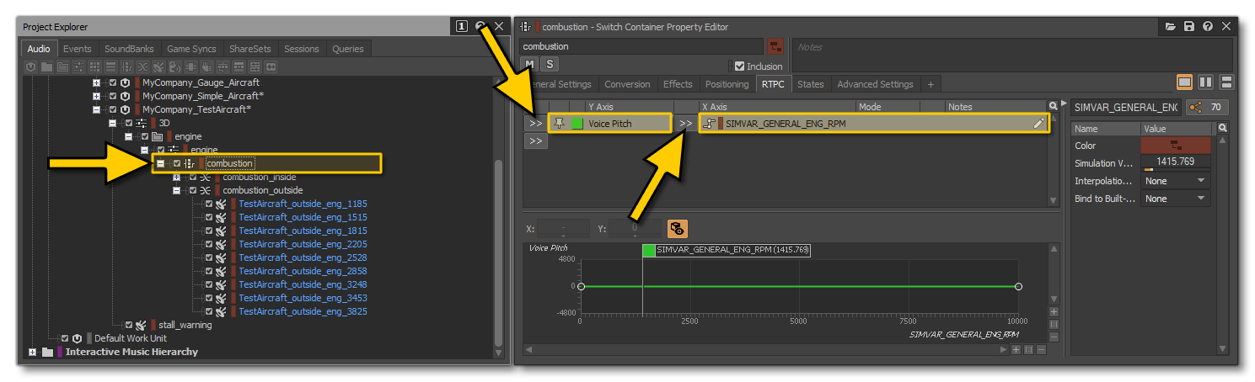Click the Y Axis selector button beside Voice Pitch
Viewport: 1255px width, 382px height.
coord(535,123)
